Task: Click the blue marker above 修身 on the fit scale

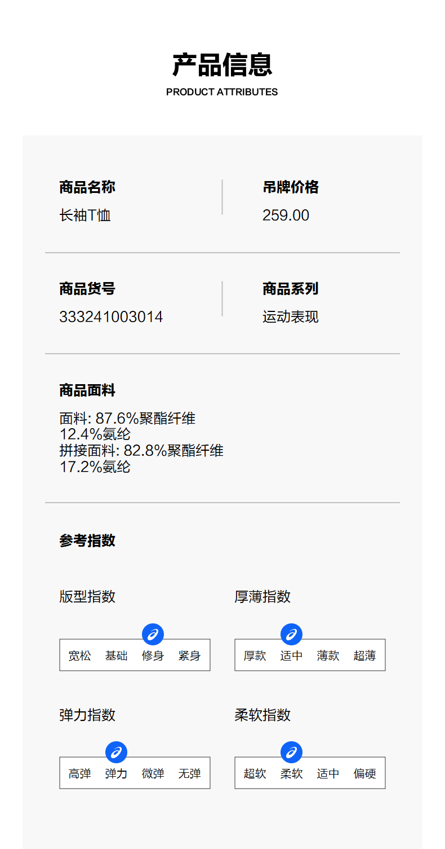Action: [x=153, y=635]
